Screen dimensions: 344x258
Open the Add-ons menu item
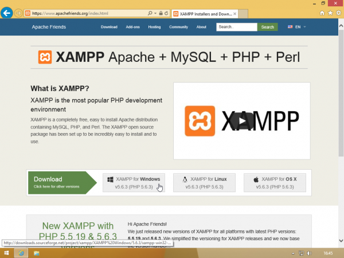click(133, 27)
